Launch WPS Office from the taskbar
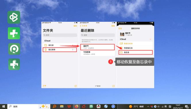This screenshot has height=109, width=191. pos(69,107)
